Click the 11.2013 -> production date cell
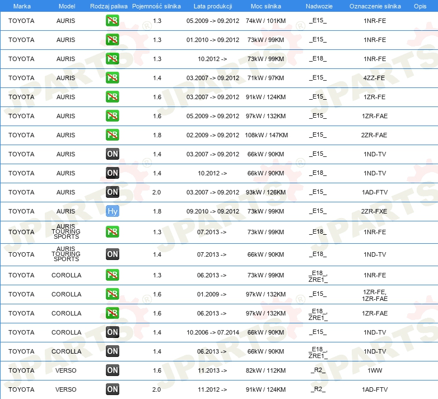438x399 pixels. pos(212,370)
